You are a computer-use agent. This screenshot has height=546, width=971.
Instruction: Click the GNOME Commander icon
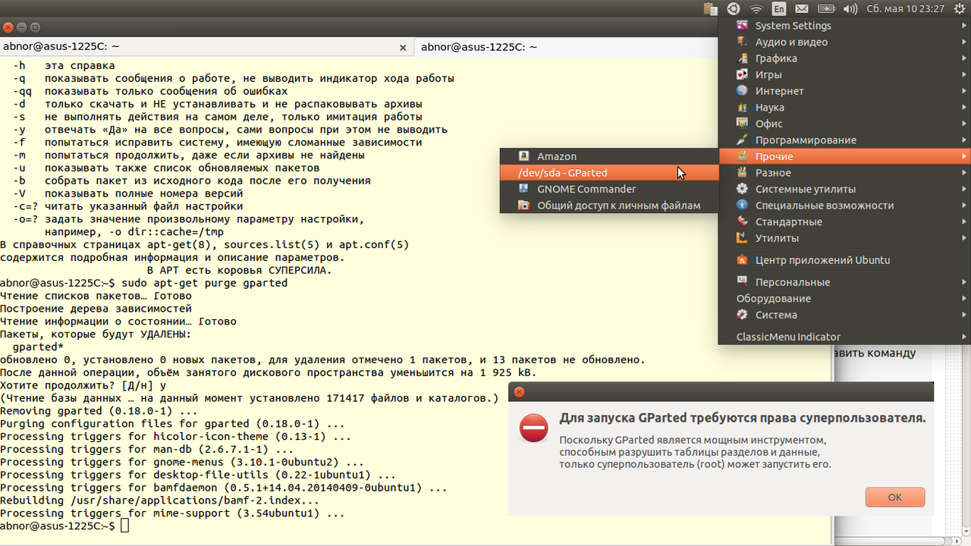click(523, 189)
